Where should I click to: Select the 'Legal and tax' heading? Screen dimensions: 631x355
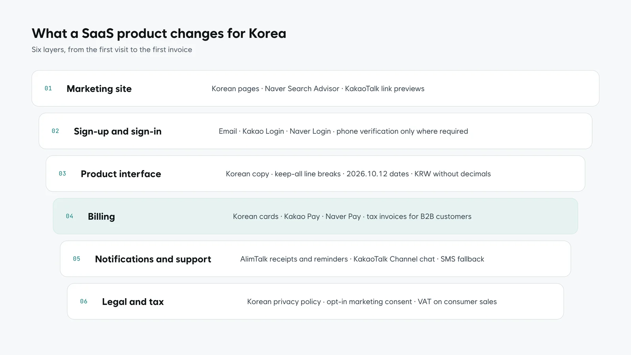[x=133, y=302]
